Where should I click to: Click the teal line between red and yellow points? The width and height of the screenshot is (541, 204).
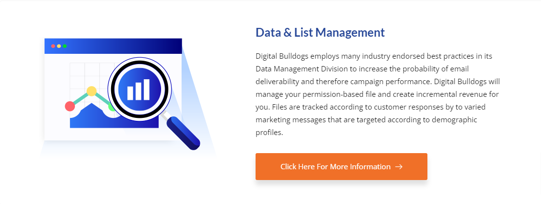click(x=81, y=99)
